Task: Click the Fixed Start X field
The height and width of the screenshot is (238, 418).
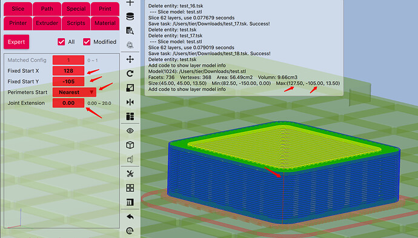Action: tap(68, 71)
